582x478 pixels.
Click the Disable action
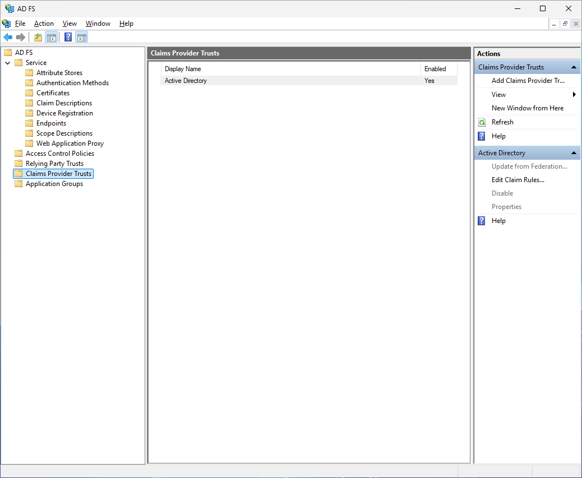point(502,193)
